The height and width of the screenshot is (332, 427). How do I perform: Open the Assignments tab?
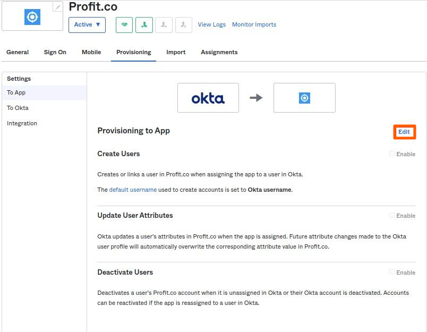click(219, 52)
